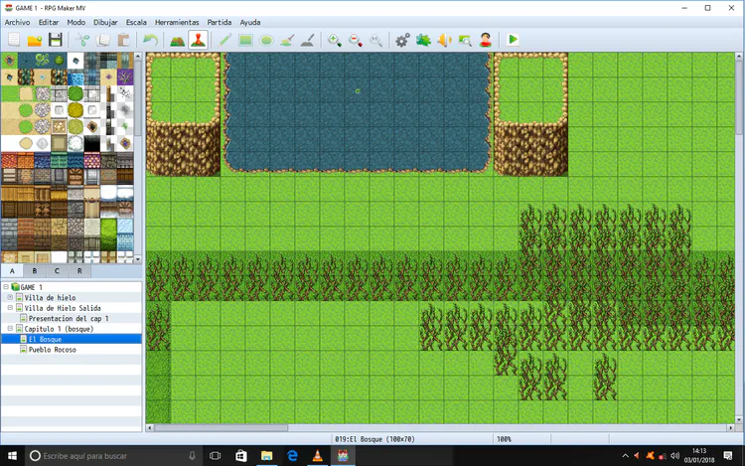
Task: Collapse the Capitulo 1 (bosque) node
Action: pos(10,329)
